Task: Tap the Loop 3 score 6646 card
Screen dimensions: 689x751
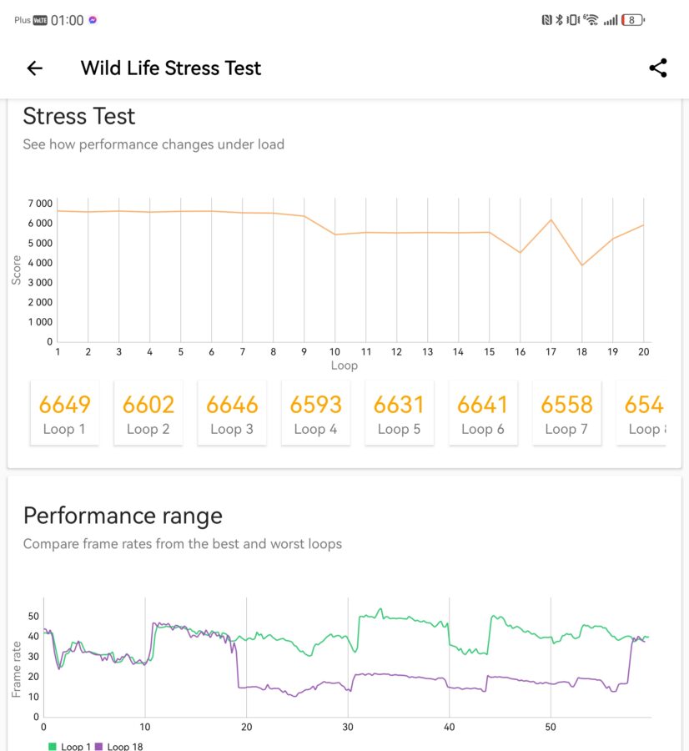Action: [232, 414]
